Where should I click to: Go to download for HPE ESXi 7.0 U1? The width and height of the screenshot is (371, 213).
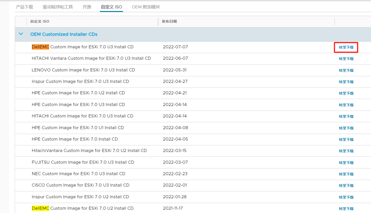[x=346, y=128]
